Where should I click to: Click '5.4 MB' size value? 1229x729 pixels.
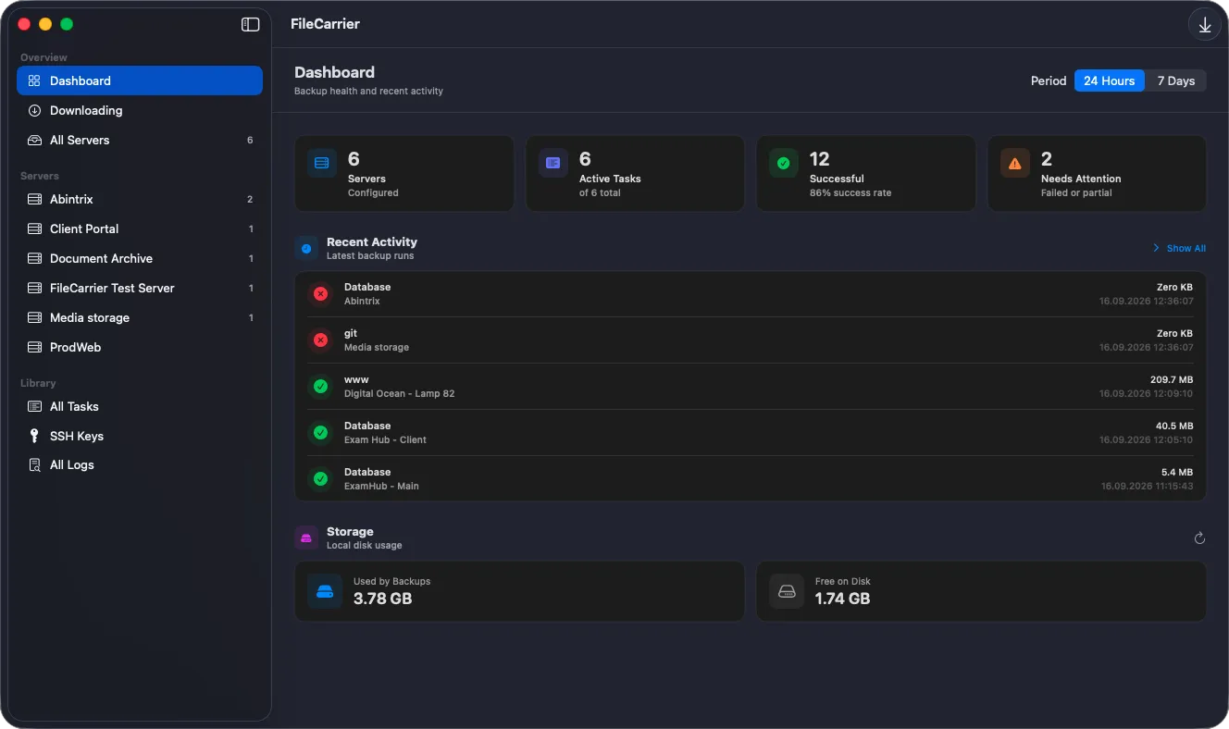pos(1177,472)
